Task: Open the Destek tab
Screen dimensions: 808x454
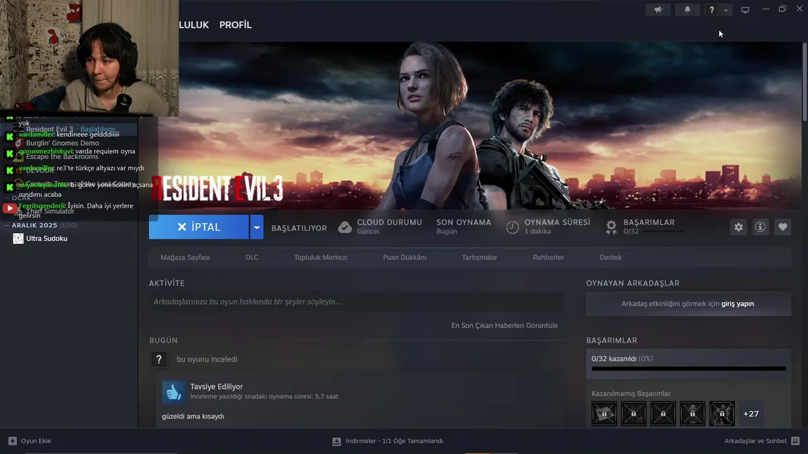Action: tap(610, 257)
